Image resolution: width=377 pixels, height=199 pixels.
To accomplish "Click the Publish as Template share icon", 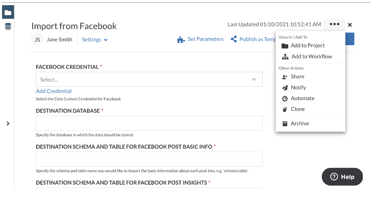I will [234, 39].
